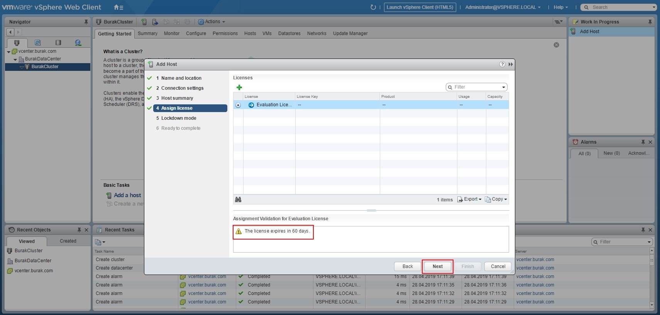Switch to the Datastores tab
The image size is (660, 315).
[289, 34]
